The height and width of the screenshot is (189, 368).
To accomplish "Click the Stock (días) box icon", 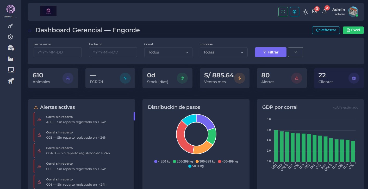I will [x=182, y=78].
